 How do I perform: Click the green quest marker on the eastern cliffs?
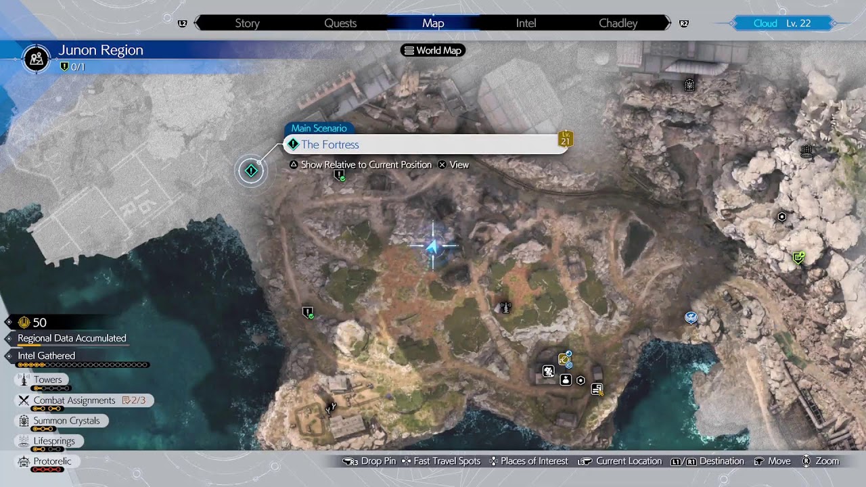pos(798,257)
